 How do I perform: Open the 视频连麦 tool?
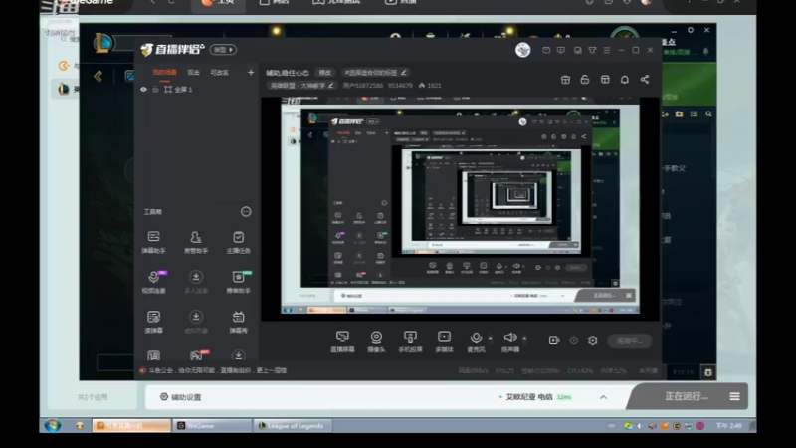pos(154,282)
